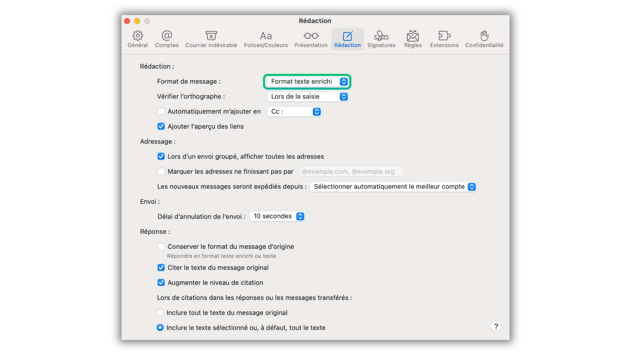The image size is (631, 355).
Task: Select the Extensions puzzle icon
Action: 444,35
